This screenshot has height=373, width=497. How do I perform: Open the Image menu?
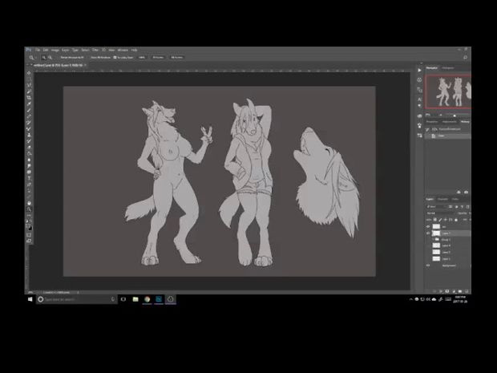point(55,50)
